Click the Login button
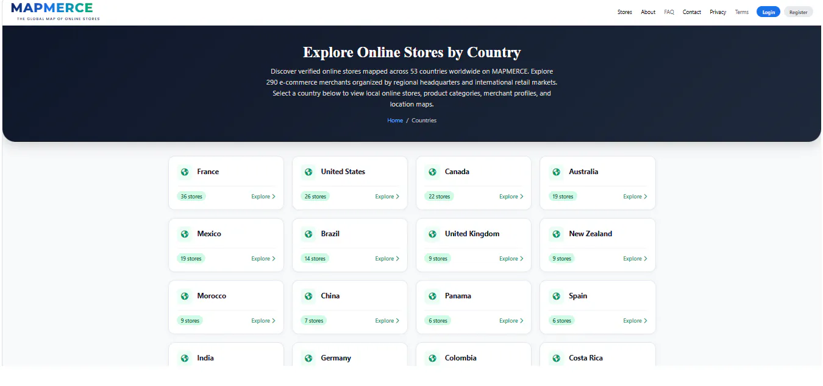 (768, 12)
